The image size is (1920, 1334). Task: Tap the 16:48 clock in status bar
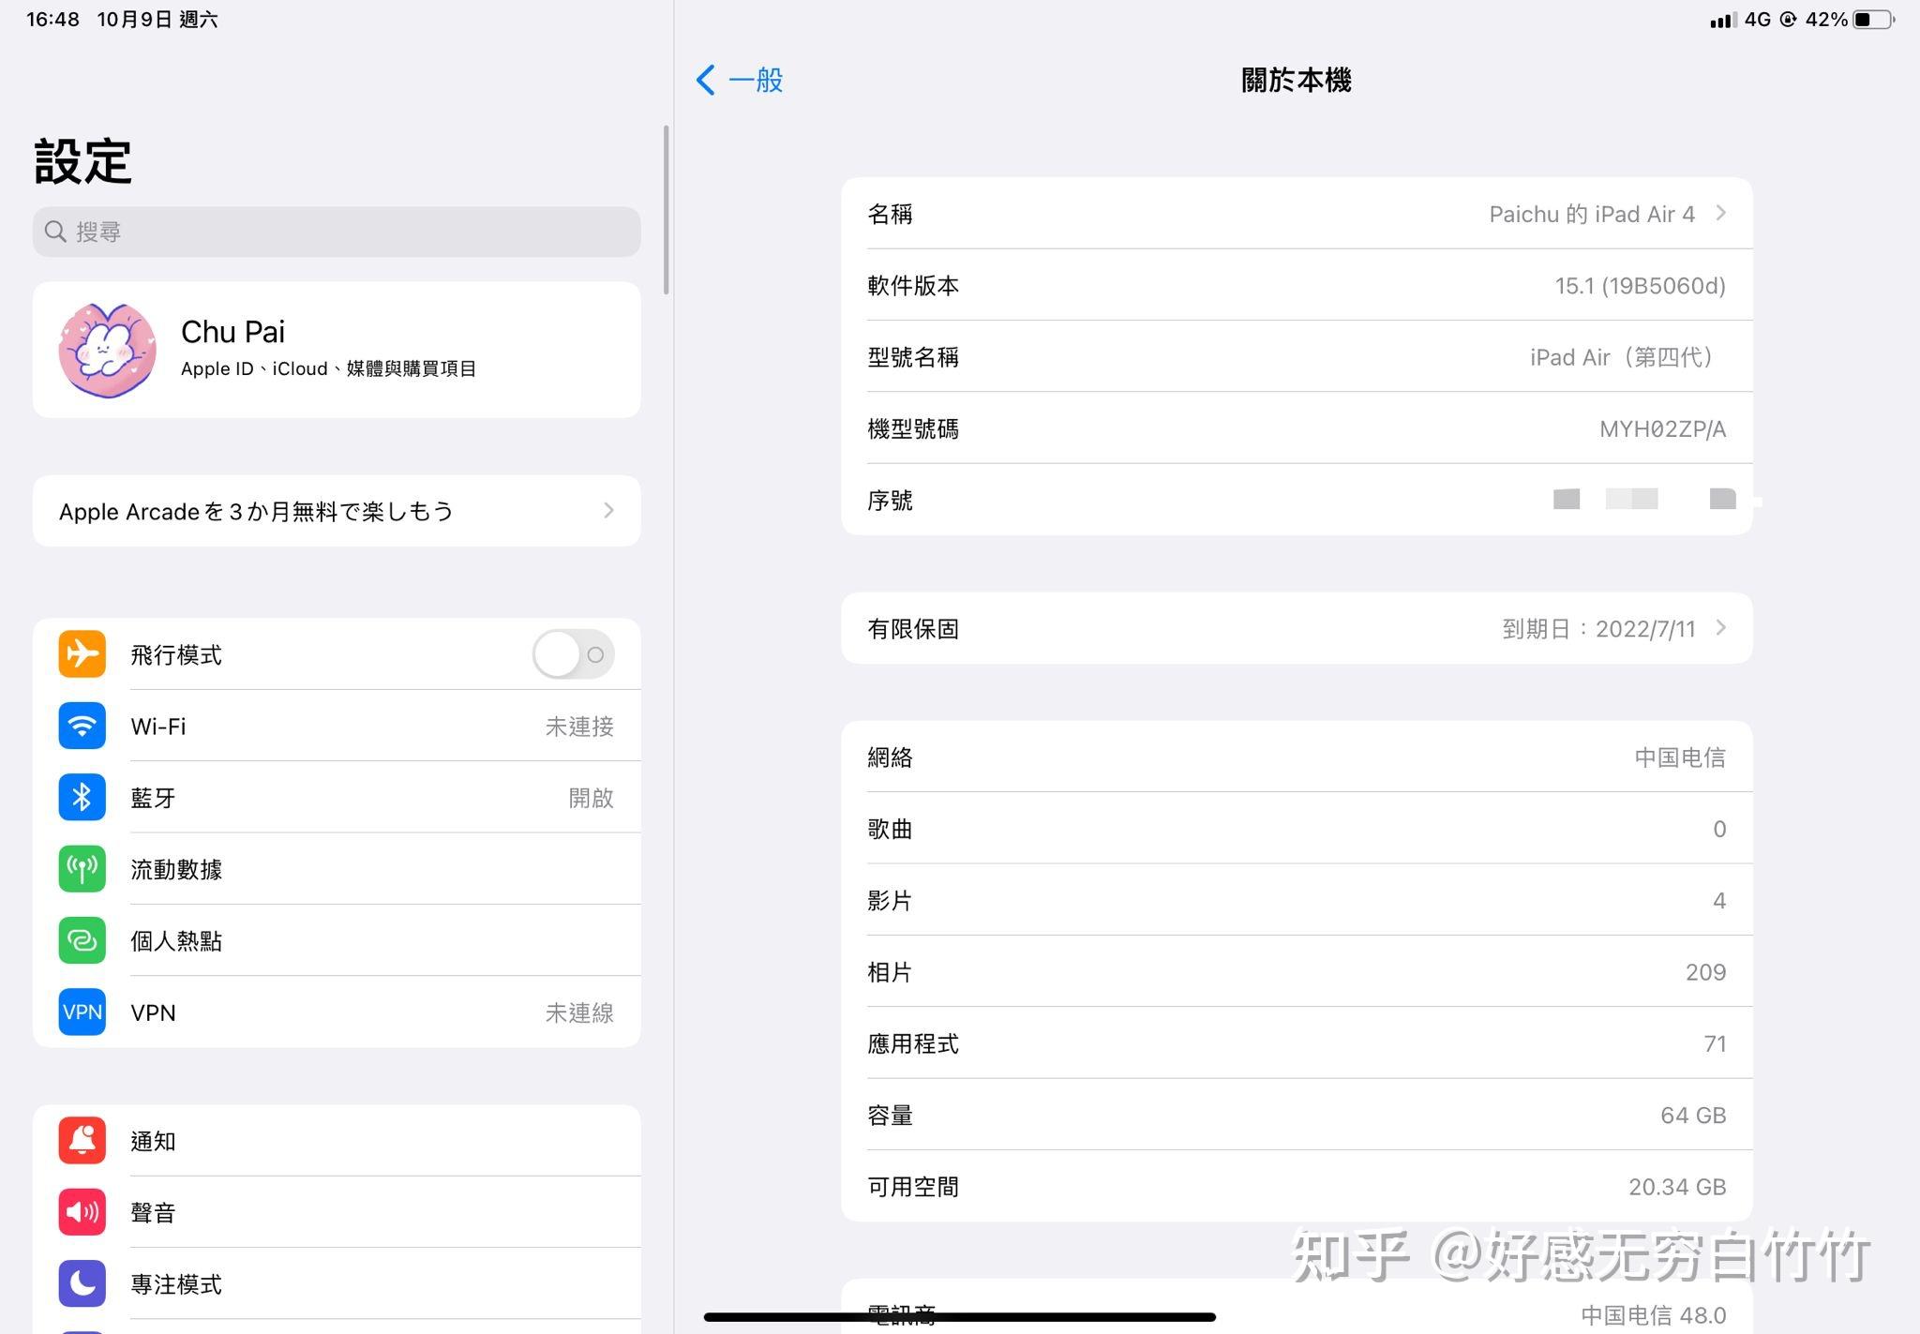pyautogui.click(x=52, y=19)
